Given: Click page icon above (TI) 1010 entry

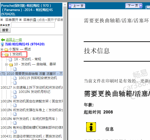Looking at the screenshot, I should (15, 69).
